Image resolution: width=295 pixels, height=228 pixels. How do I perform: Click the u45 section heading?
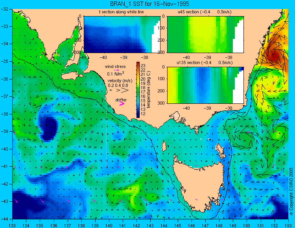[x=205, y=12]
